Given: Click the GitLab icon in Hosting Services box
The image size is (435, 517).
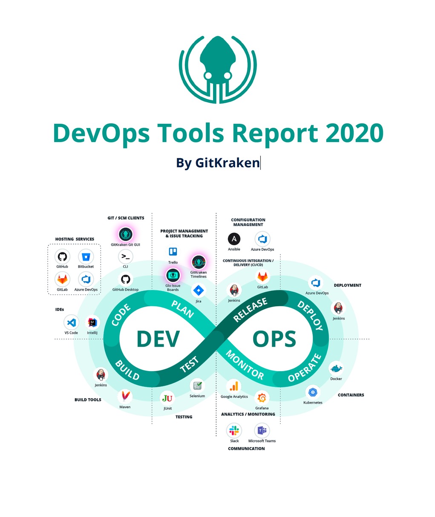Looking at the screenshot, I should tap(62, 279).
